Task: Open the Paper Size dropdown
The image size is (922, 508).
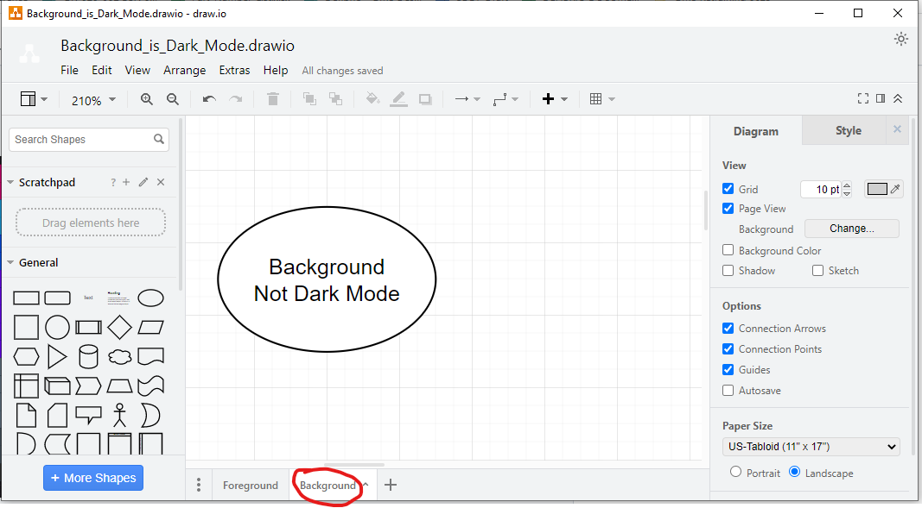Action: (x=810, y=446)
